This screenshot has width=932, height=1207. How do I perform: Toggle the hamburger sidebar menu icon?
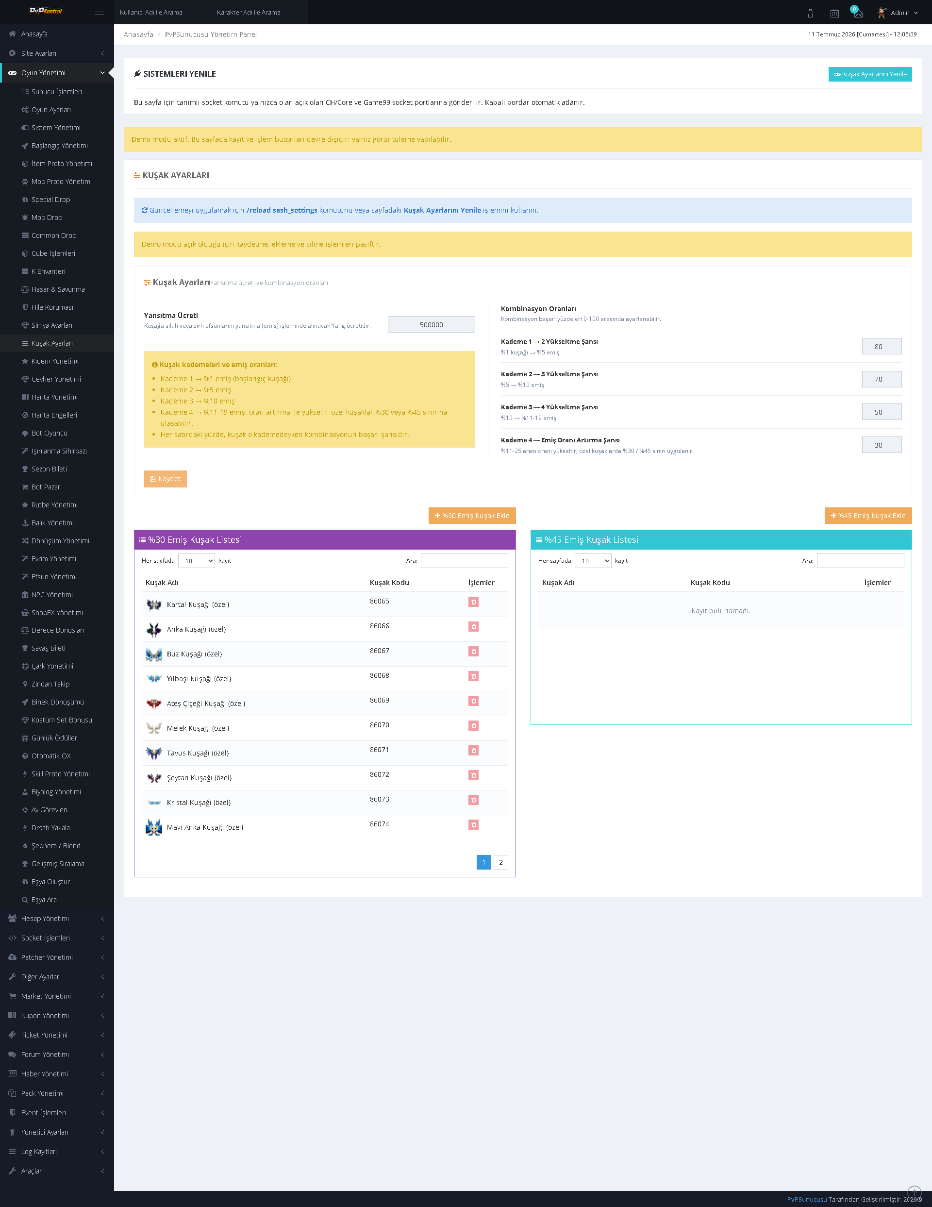point(100,12)
